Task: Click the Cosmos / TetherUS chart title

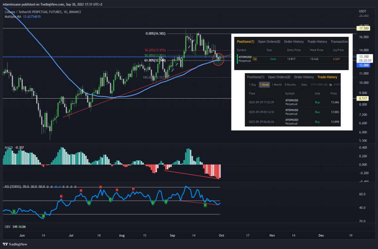Action: click(43, 12)
